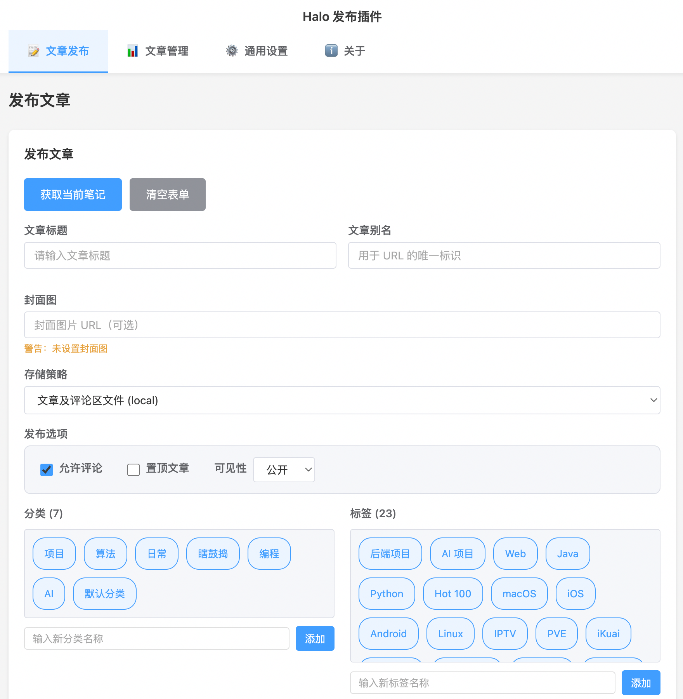
Task: Select the AI 项目 tag
Action: 458,554
